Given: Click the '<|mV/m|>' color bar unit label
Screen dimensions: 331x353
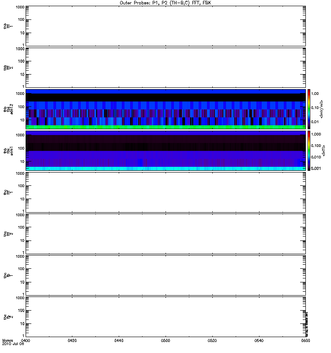Looking at the screenshot, I should point(322,109).
